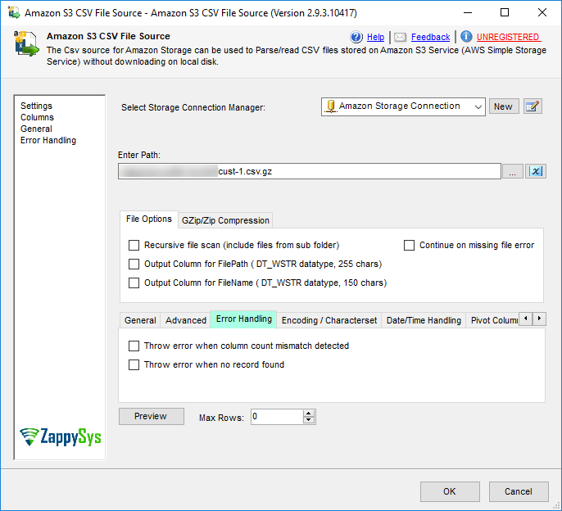The height and width of the screenshot is (511, 562).
Task: Open the Encoding / Characterset tab
Action: pyautogui.click(x=329, y=320)
